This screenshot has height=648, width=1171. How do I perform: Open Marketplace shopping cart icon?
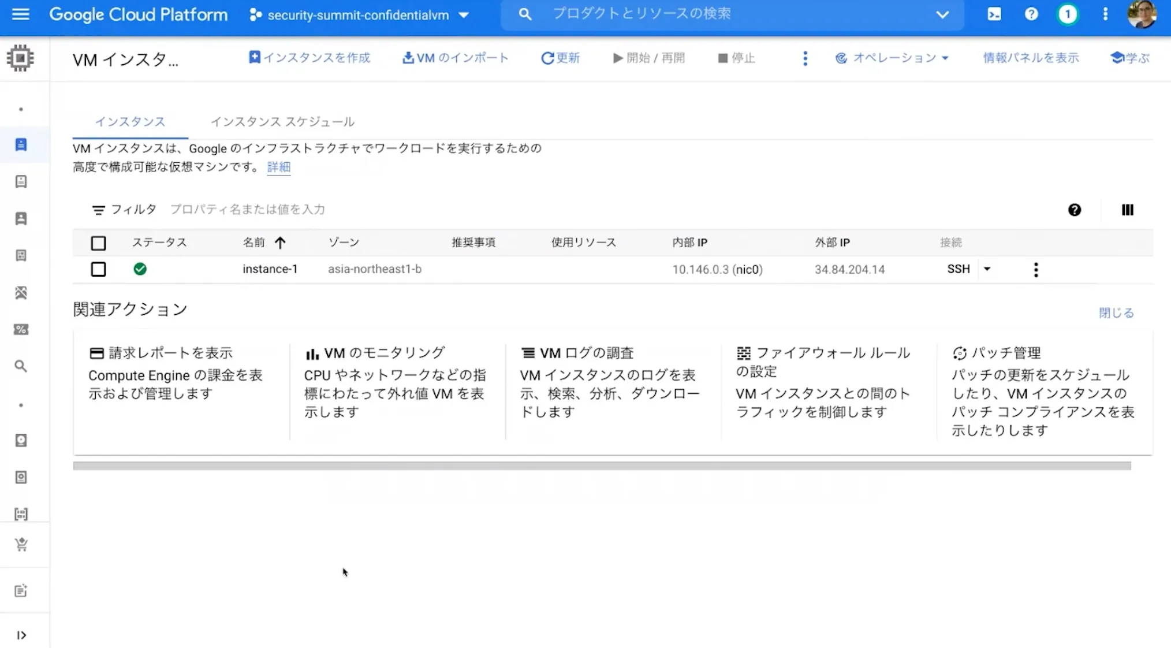[x=21, y=545]
